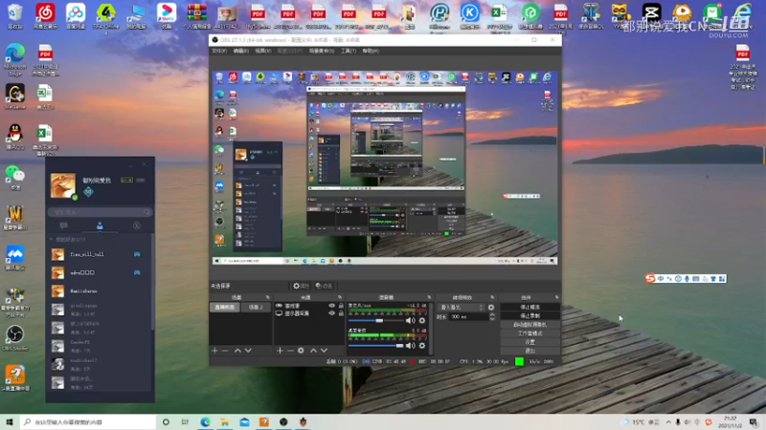Toggle lock on display capture source
Viewport: 766px width, 430px height.
pyautogui.click(x=341, y=313)
